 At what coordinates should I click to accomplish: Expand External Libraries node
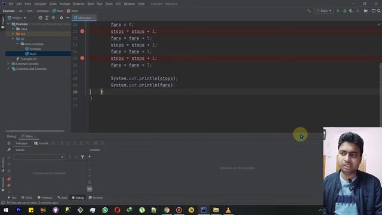pyautogui.click(x=8, y=64)
